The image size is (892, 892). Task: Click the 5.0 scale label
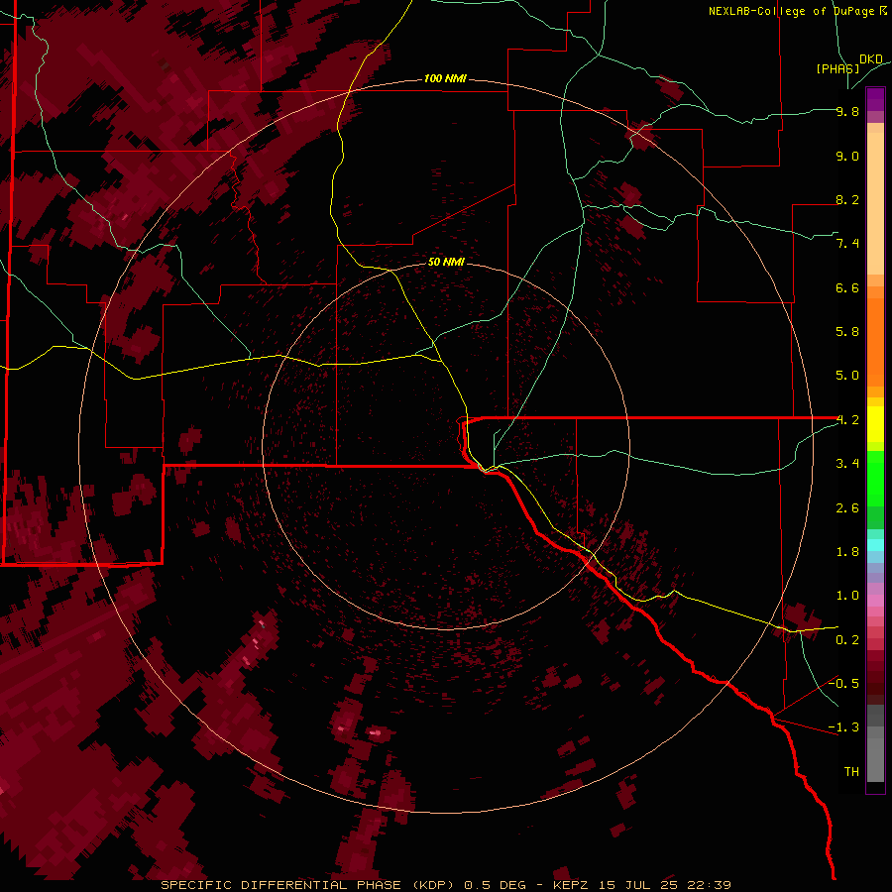point(847,376)
